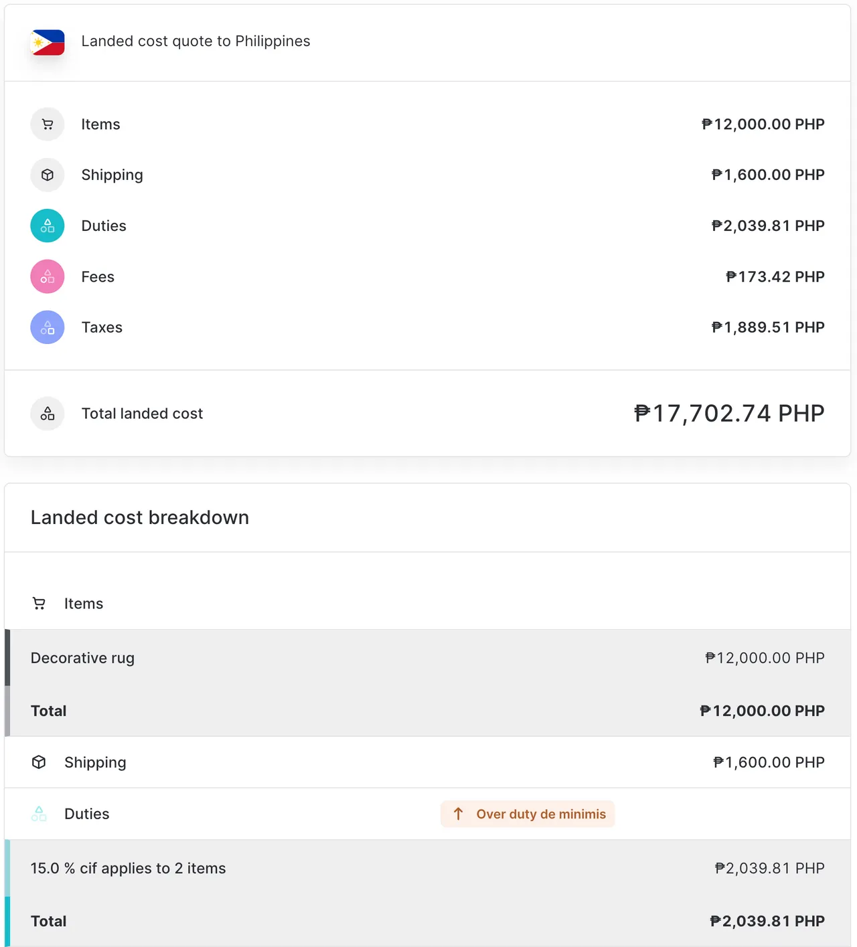Click the box icon beside Shipping summary
Viewport: 857px width, 947px height.
pyautogui.click(x=48, y=175)
